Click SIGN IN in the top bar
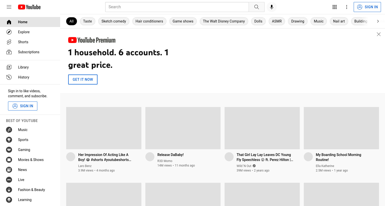This screenshot has height=206, width=385. point(367,7)
